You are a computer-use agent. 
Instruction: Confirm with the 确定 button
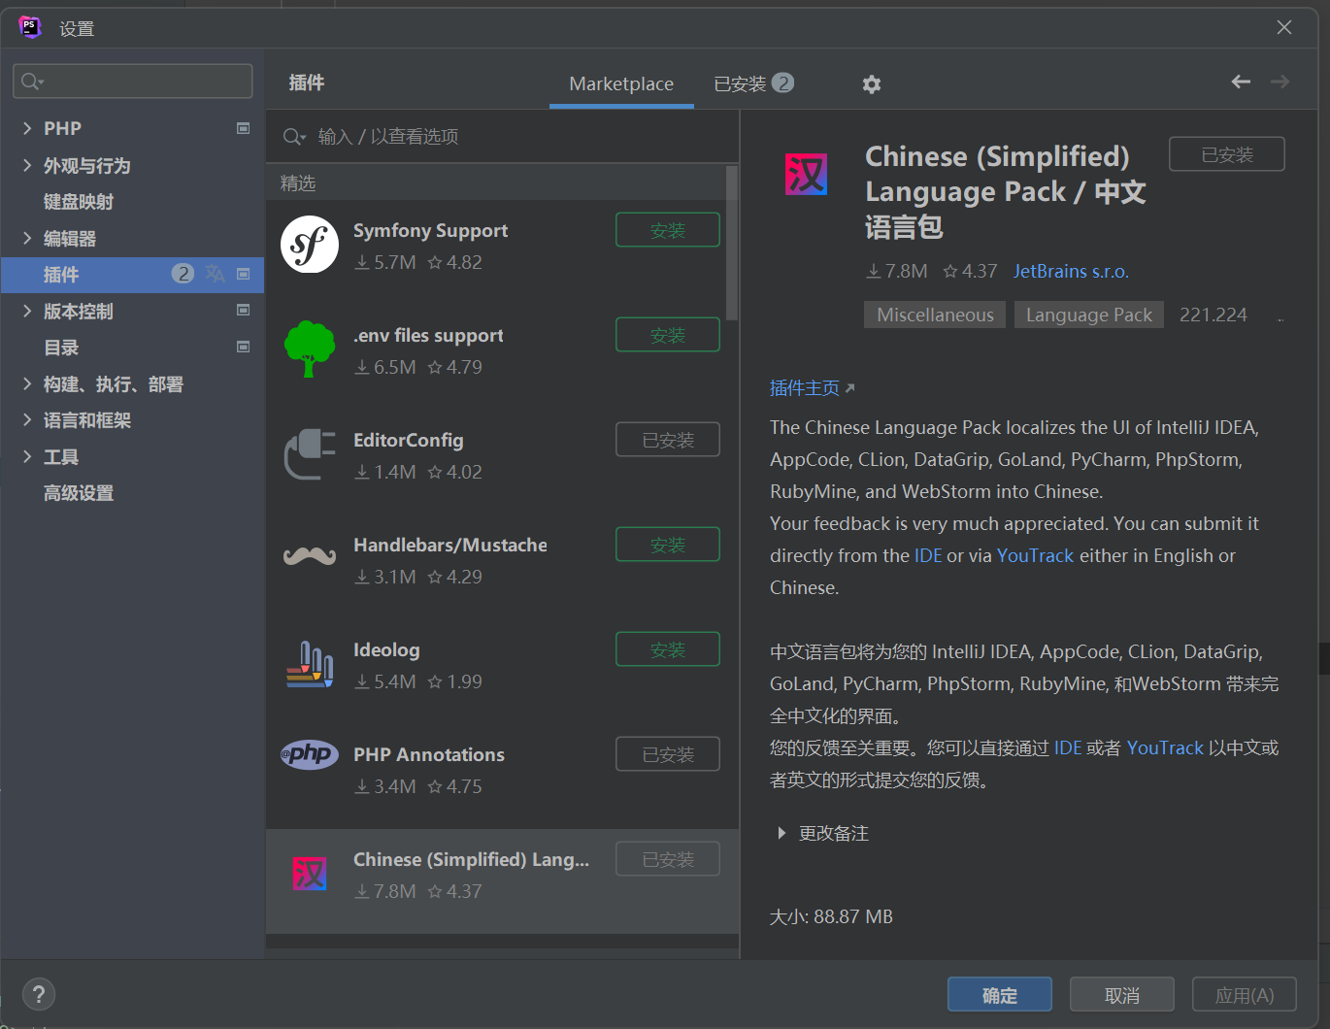click(x=1000, y=995)
